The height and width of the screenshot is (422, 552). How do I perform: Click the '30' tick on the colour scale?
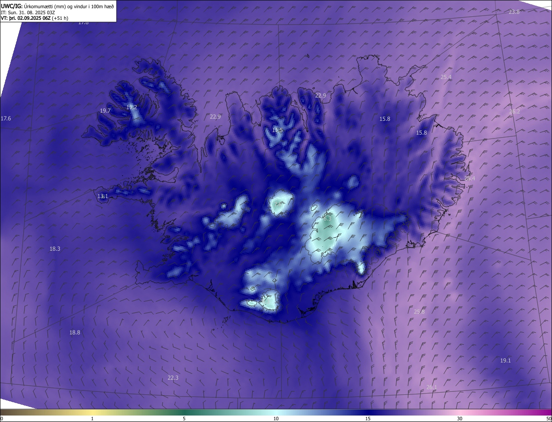pos(460,419)
